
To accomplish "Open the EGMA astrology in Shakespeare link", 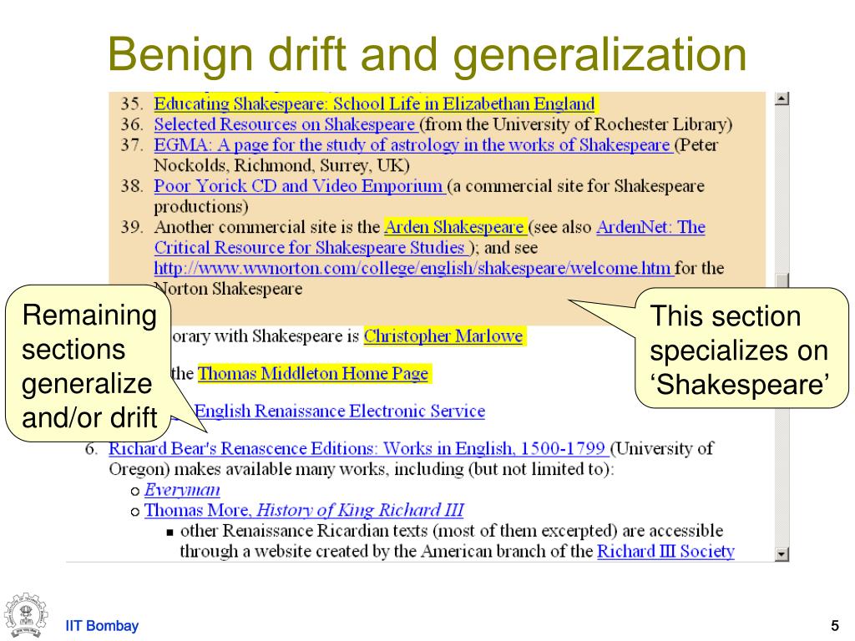I will (x=412, y=145).
